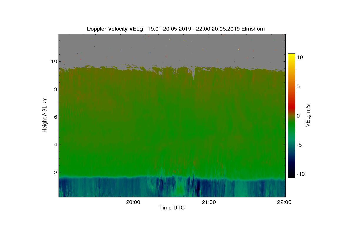Click the "8" height tick label

[55, 89]
